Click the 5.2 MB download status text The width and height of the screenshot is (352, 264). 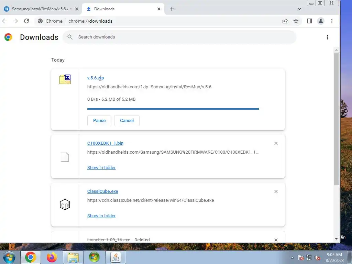(x=111, y=99)
